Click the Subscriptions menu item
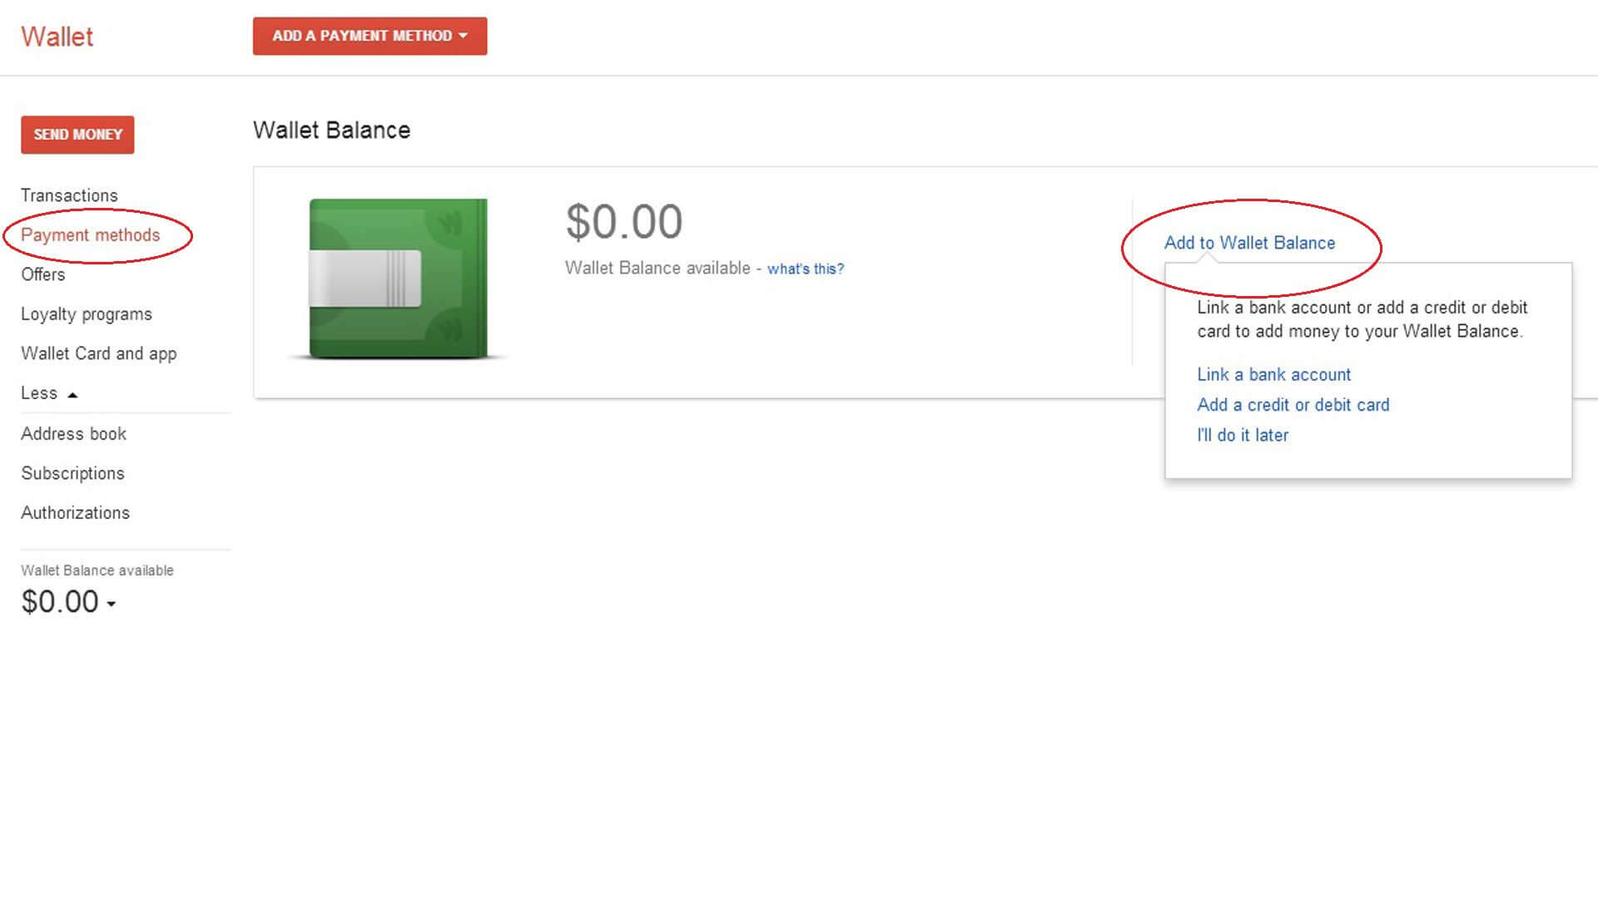Screen dimensions: 1598x898 point(72,472)
